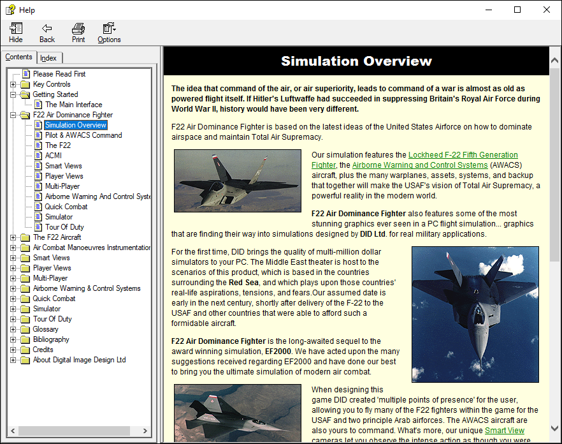The width and height of the screenshot is (562, 444).
Task: Switch to the Index tab
Action: point(48,58)
